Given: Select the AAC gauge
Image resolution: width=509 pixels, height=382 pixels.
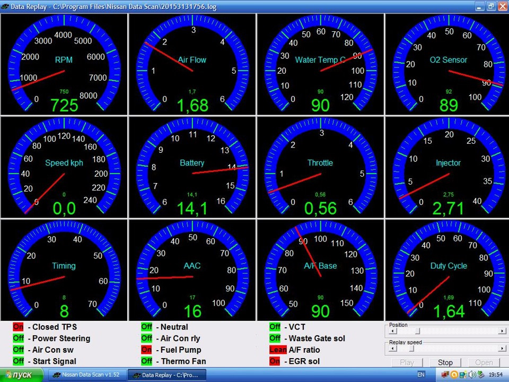Looking at the screenshot, I should (x=192, y=270).
